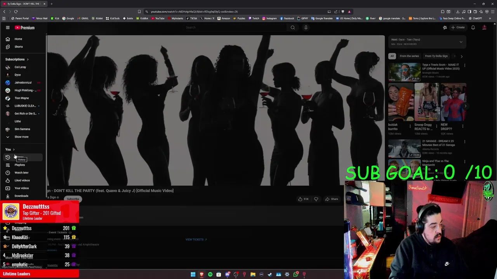Screen dimensions: 497x279
Task: Open Windows Start menu
Action: [193, 274]
